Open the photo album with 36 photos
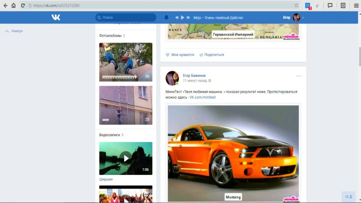 pyautogui.click(x=126, y=62)
